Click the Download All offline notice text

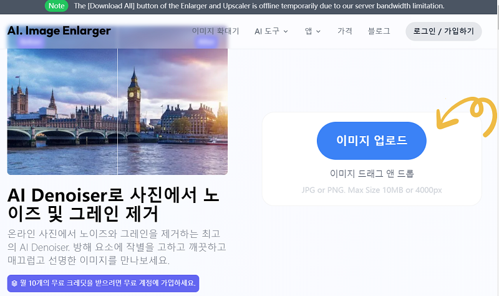(x=259, y=6)
